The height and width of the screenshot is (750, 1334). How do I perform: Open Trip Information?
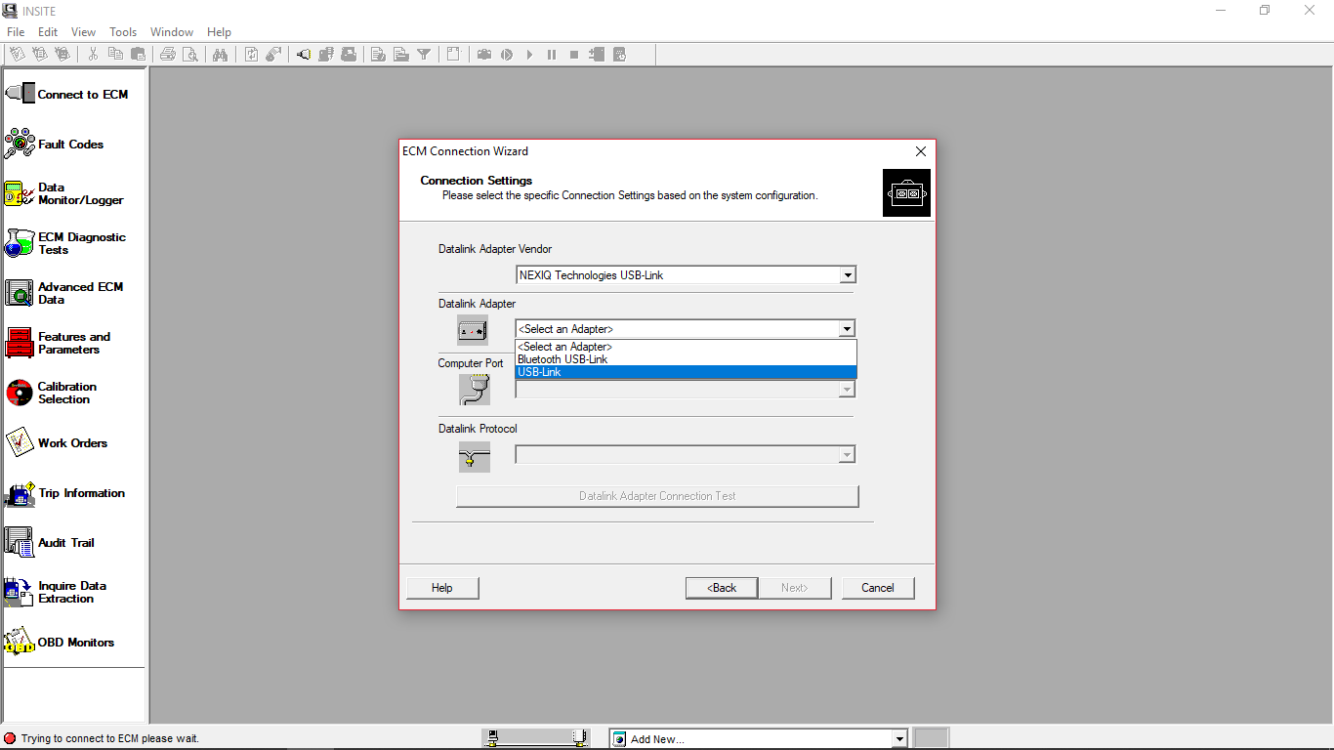coord(65,493)
